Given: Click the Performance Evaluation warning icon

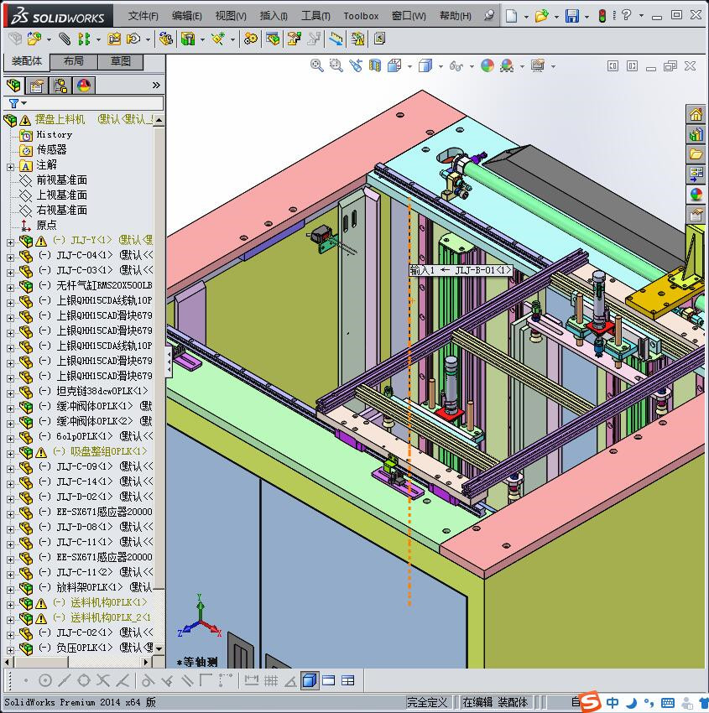Looking at the screenshot, I should pyautogui.click(x=357, y=39).
